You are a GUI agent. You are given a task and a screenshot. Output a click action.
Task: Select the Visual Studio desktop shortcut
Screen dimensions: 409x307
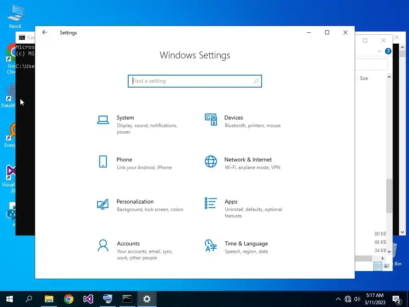pyautogui.click(x=9, y=179)
